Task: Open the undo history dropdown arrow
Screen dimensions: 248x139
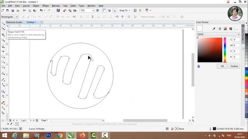Action: [45, 10]
